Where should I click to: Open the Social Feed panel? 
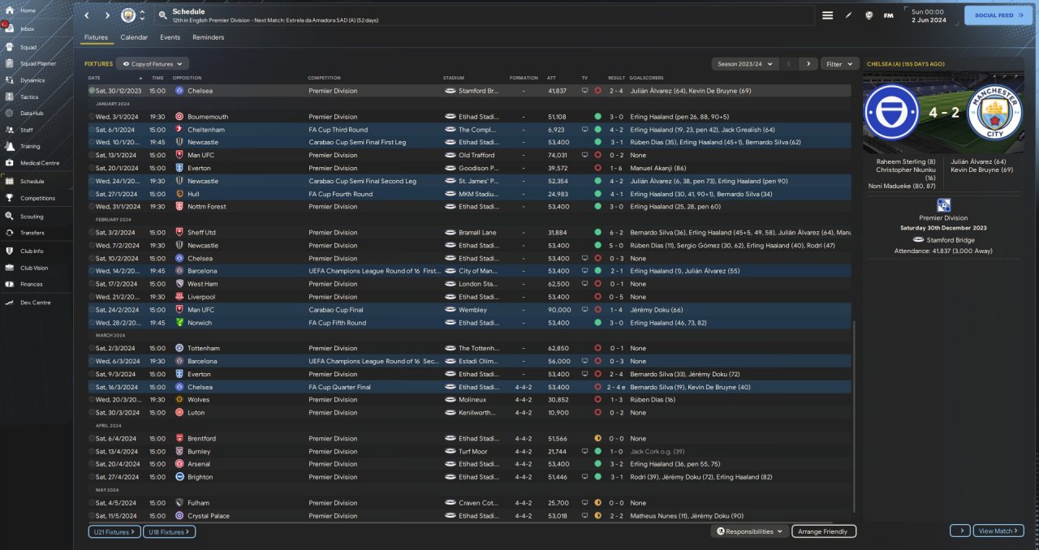tap(998, 15)
